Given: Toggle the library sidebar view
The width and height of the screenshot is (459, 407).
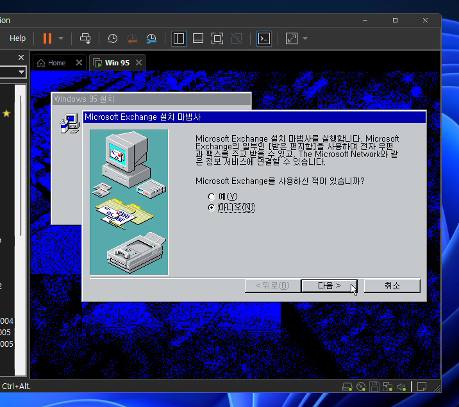Looking at the screenshot, I should click(179, 38).
